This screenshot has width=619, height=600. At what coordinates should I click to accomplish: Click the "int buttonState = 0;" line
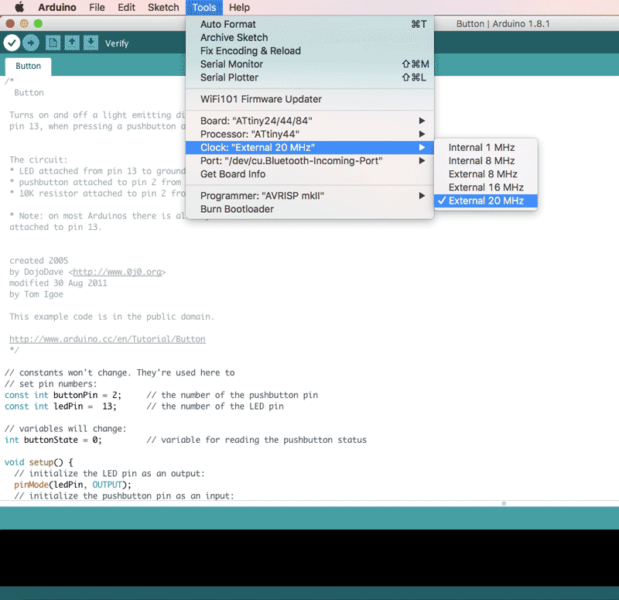click(x=53, y=440)
